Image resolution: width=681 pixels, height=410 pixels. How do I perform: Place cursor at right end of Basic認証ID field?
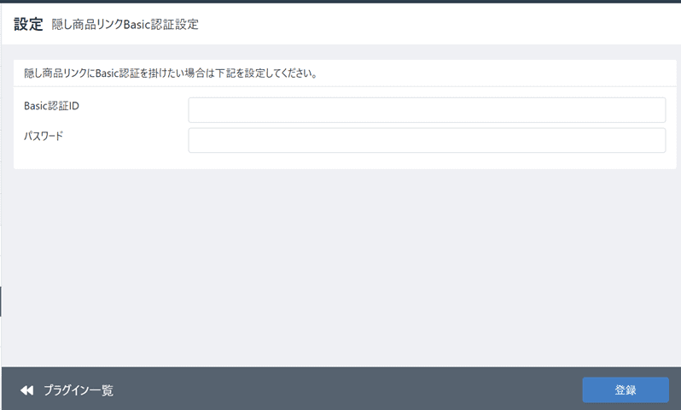tap(655, 110)
